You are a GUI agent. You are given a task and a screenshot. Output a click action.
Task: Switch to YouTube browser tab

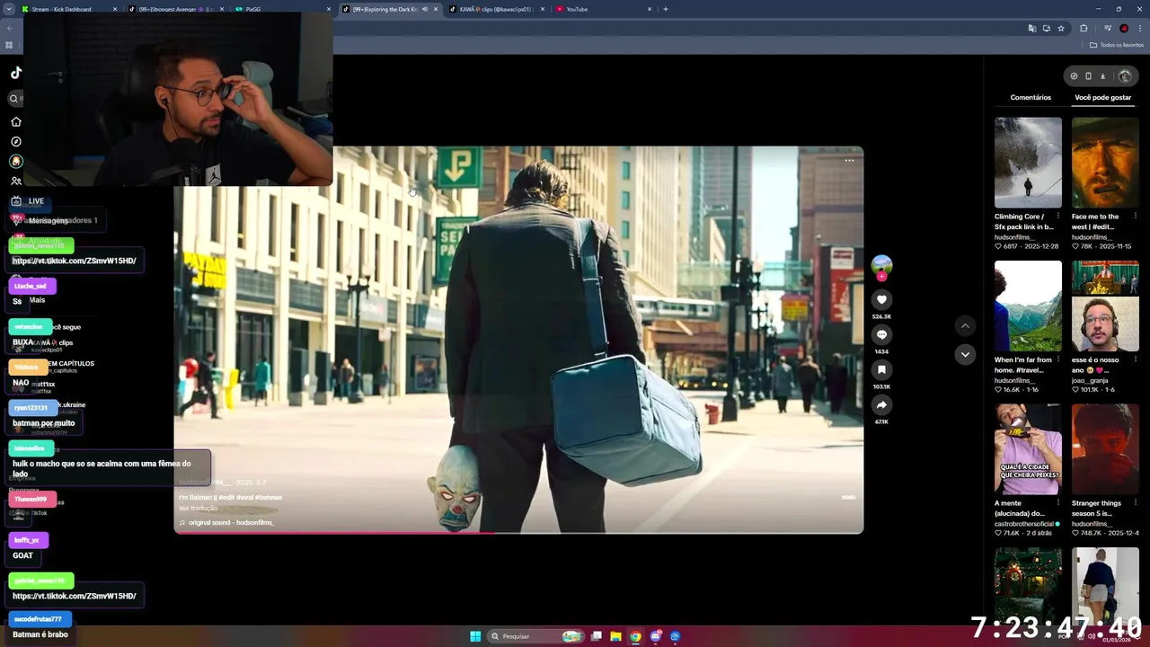(604, 9)
